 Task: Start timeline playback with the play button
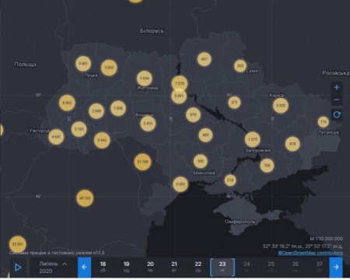18,268
